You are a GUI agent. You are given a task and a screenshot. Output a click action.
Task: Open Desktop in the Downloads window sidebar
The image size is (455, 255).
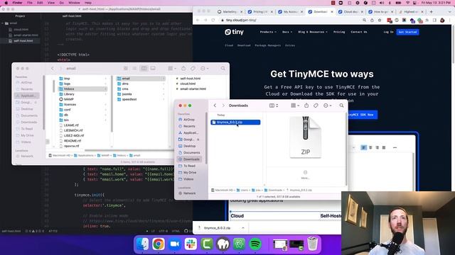point(190,146)
